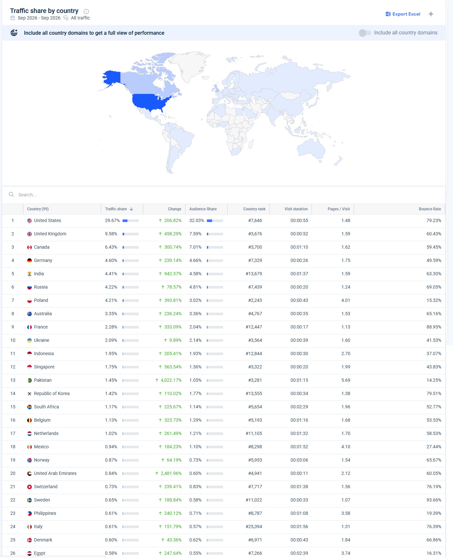Click Republic of Korea row name
The height and width of the screenshot is (558, 453).
pyautogui.click(x=52, y=393)
